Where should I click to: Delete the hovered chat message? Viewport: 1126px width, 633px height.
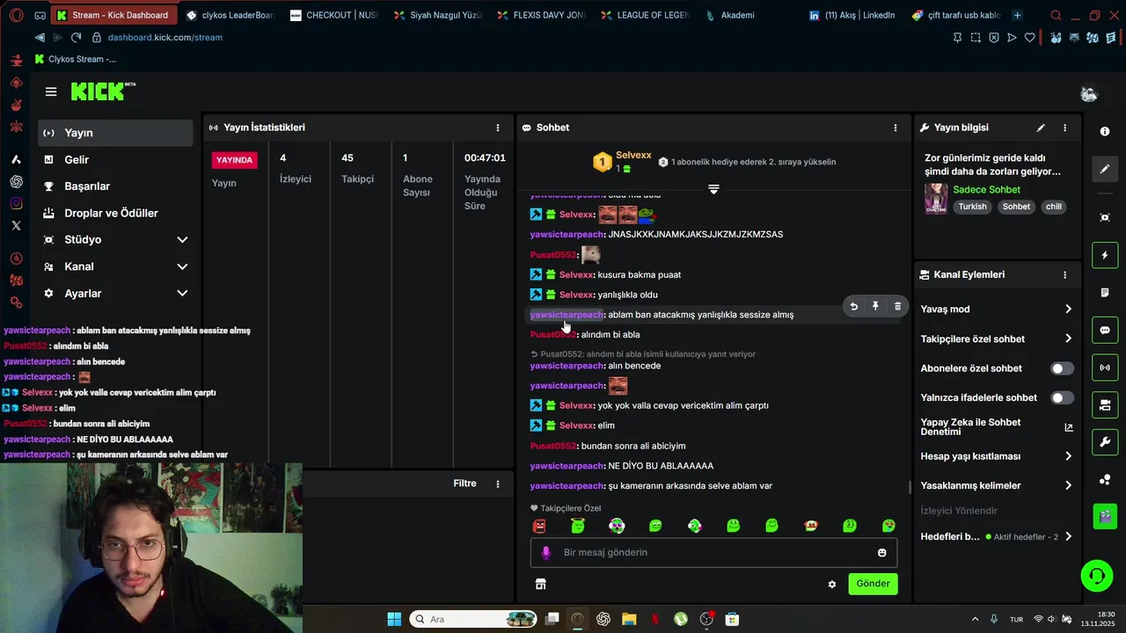(897, 306)
